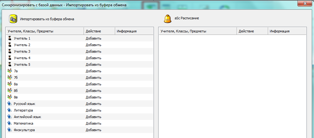Select the class group icon for 8б

tap(10, 91)
